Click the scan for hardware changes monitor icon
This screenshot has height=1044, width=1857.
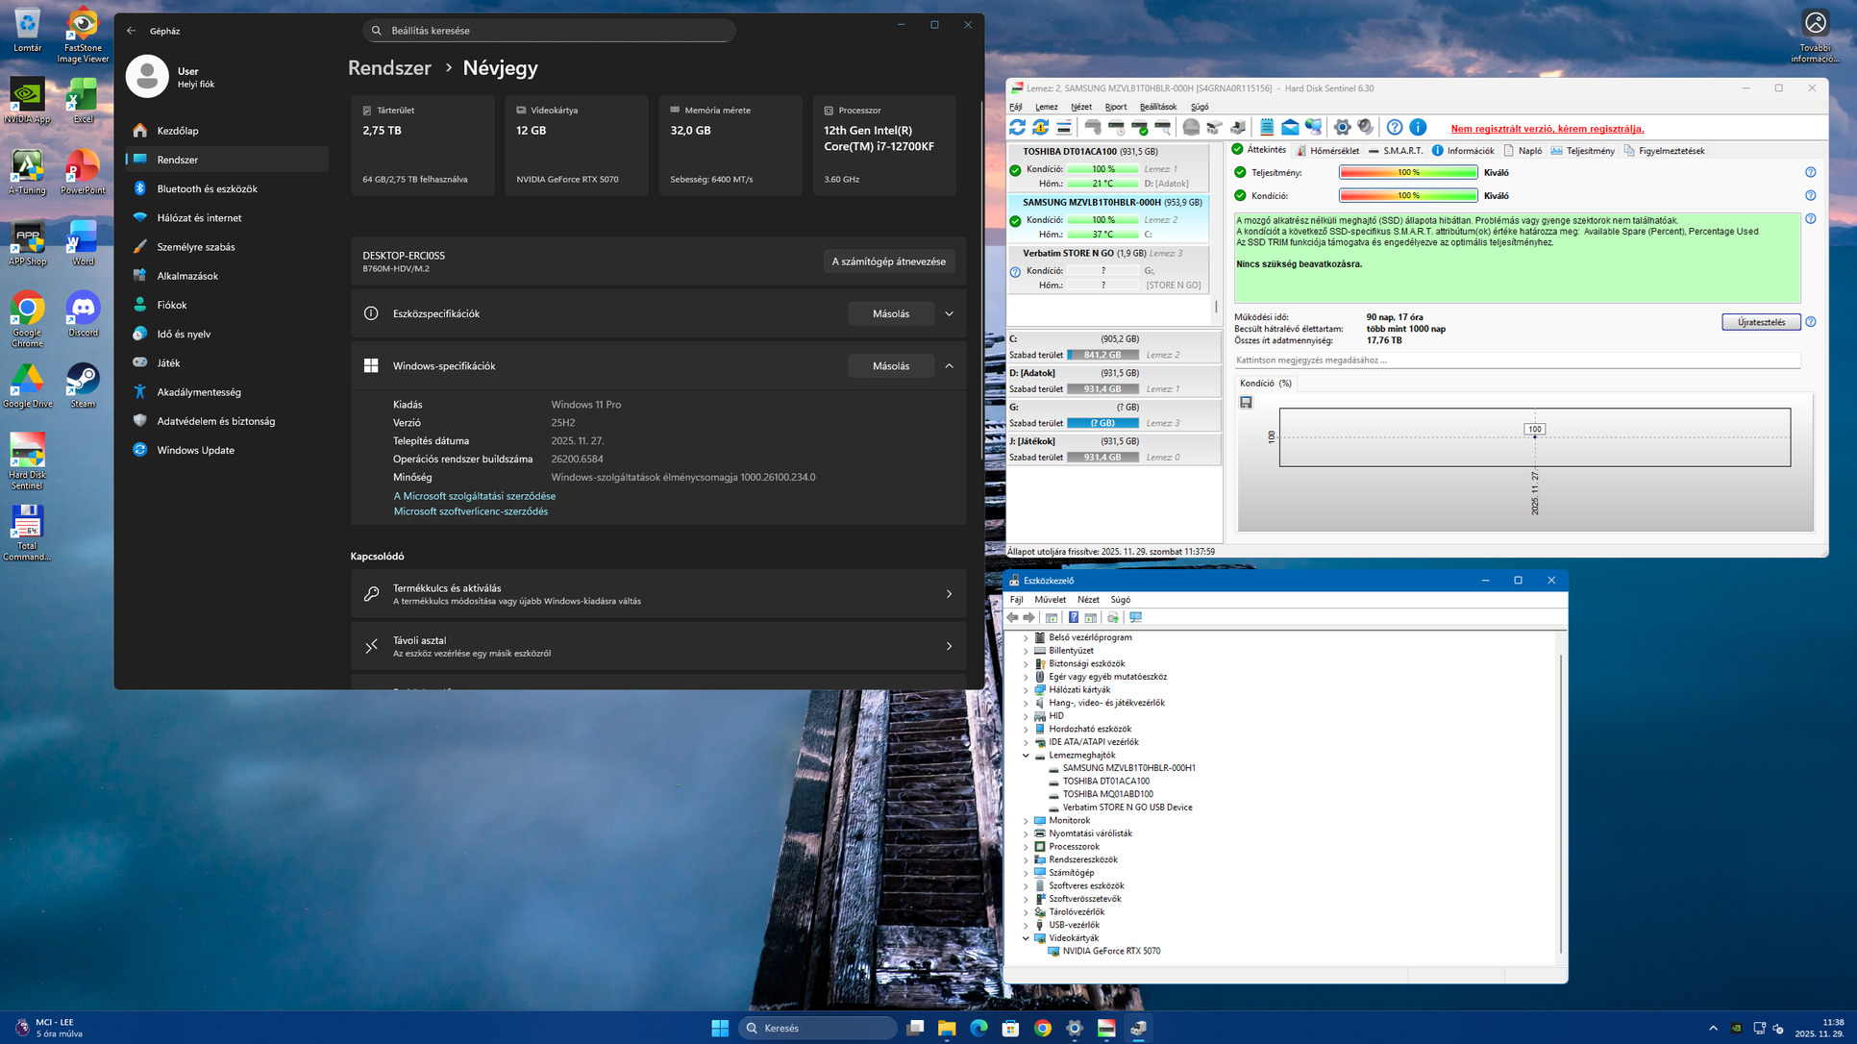pos(1135,617)
